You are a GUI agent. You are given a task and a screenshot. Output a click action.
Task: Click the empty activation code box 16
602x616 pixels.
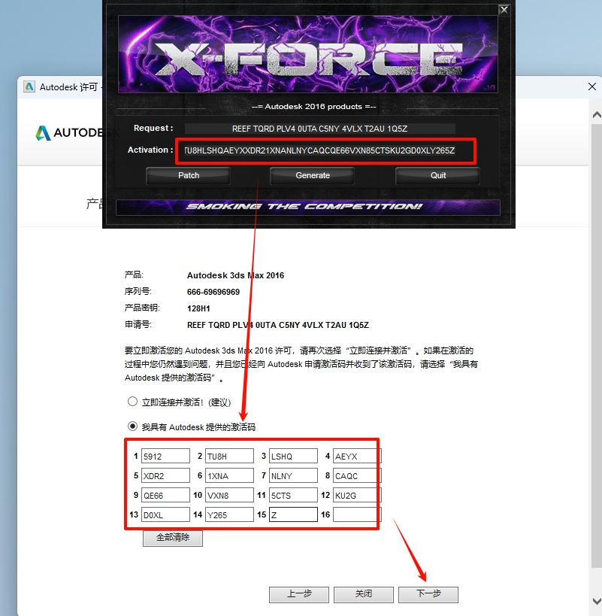click(357, 515)
